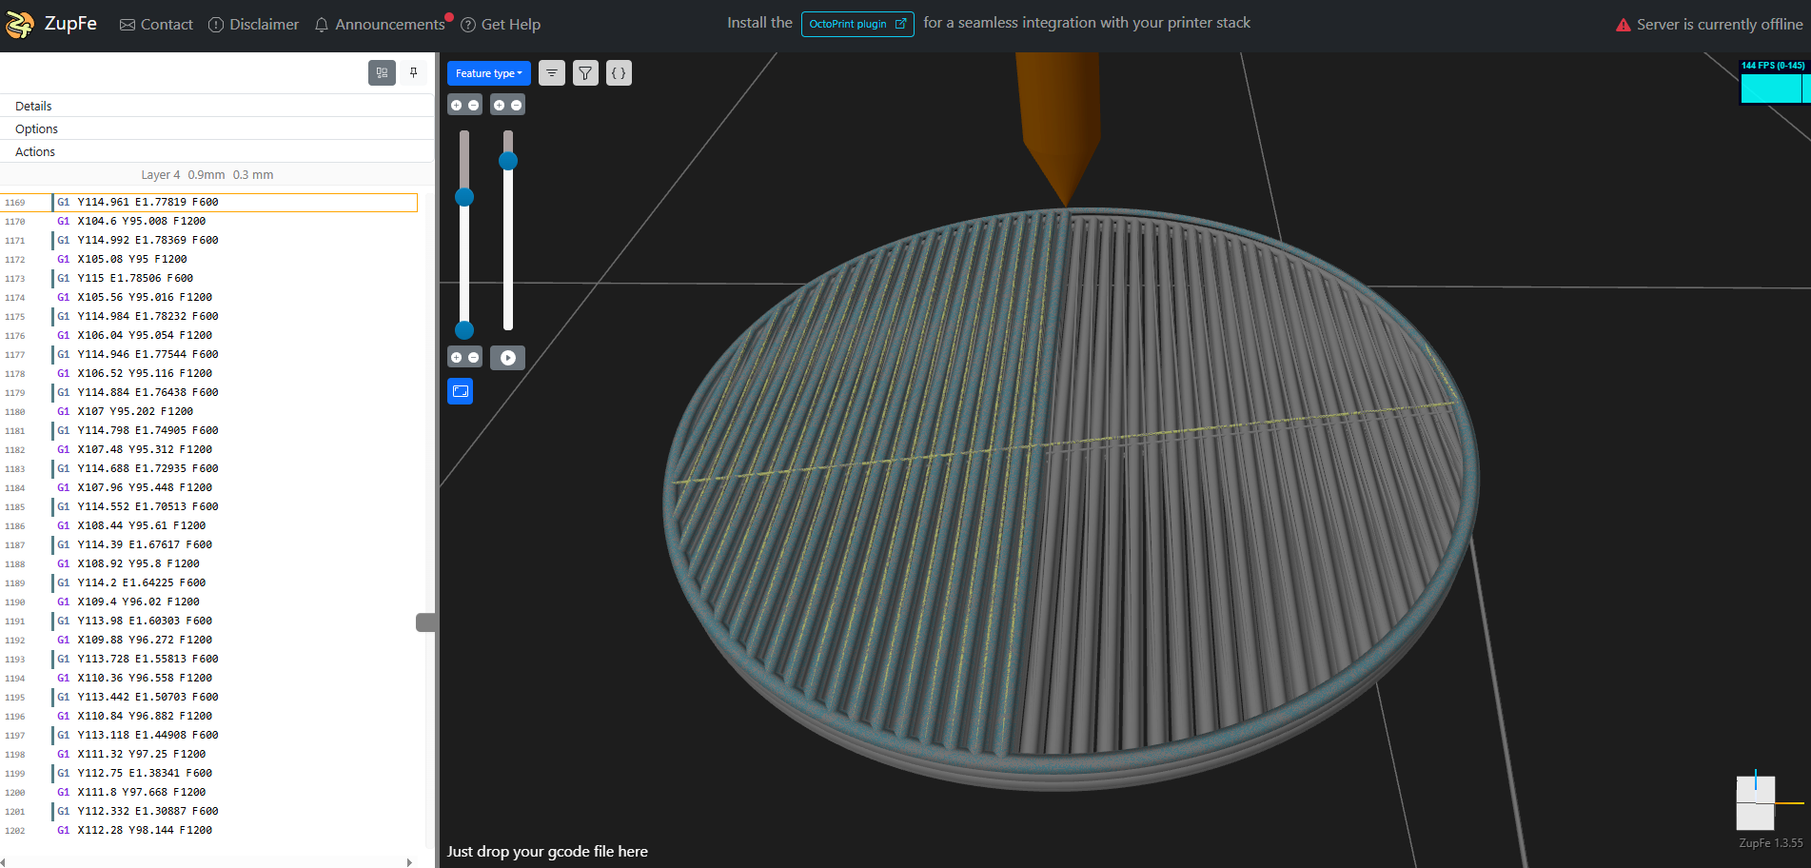The height and width of the screenshot is (868, 1811).
Task: Click plus icon above the left layer slider
Action: click(456, 106)
